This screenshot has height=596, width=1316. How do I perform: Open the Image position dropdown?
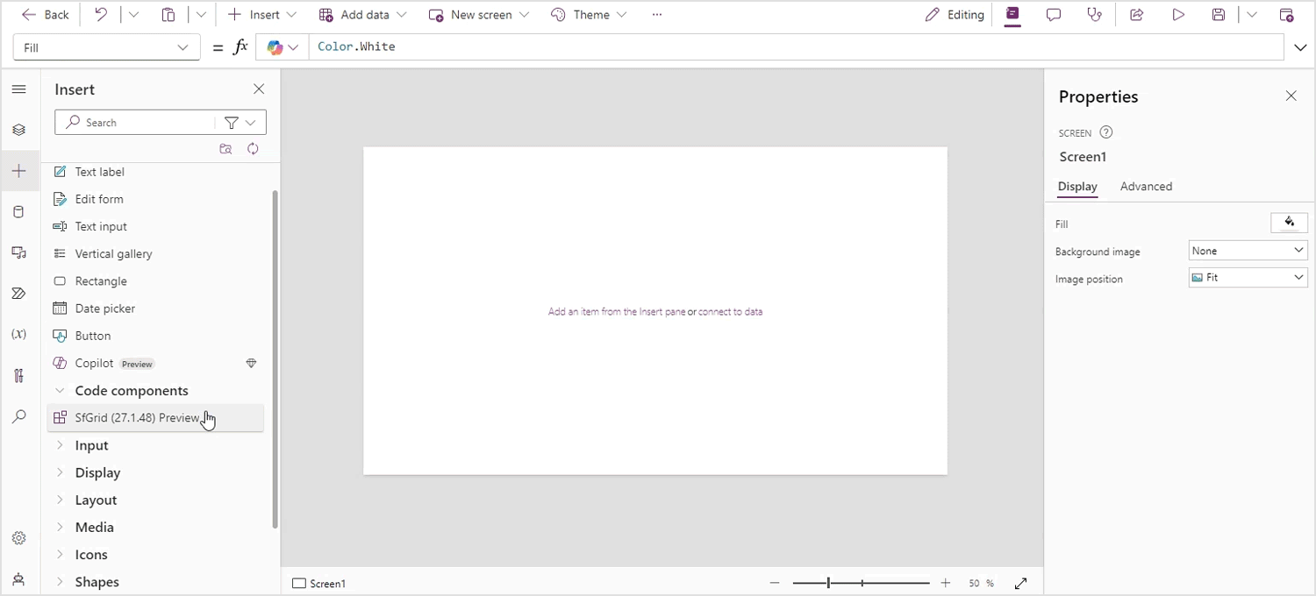click(x=1248, y=278)
